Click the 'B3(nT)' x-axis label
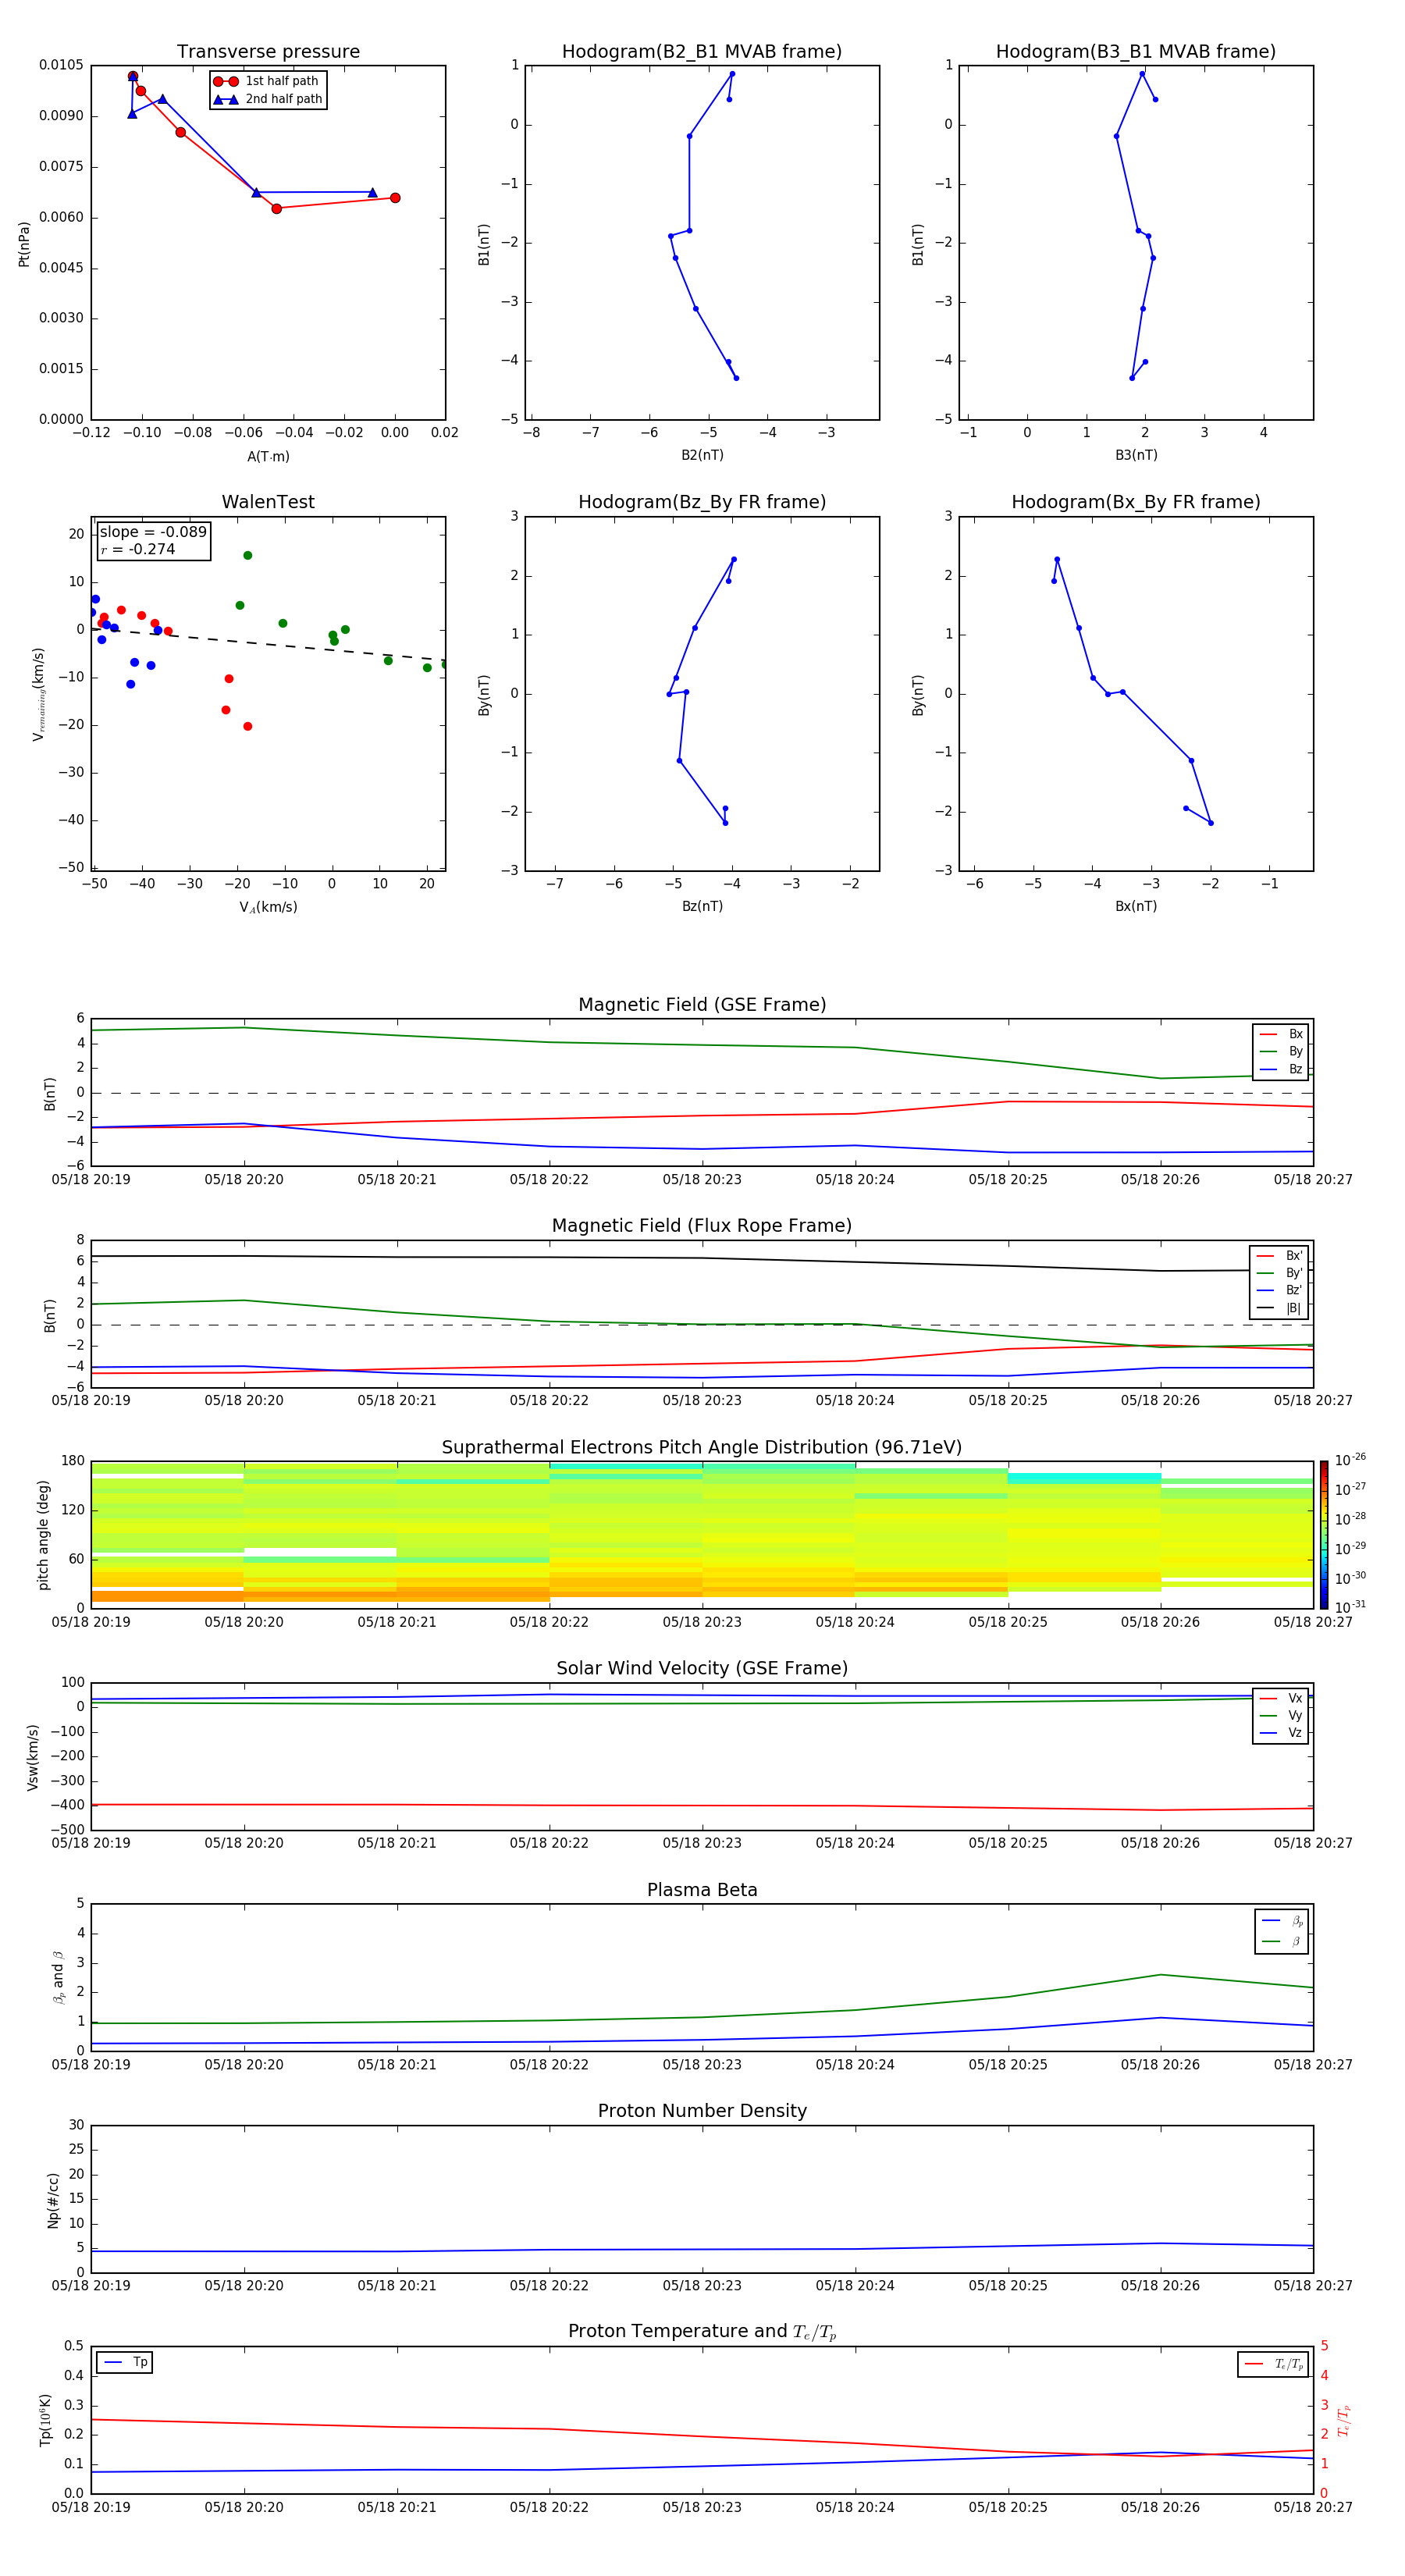1405x2576 pixels. (x=1136, y=455)
